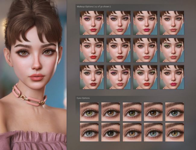The height and width of the screenshot is (150, 196).
Task: Pick bottom-row second dark gray-green eye option
Action: pyautogui.click(x=110, y=132)
